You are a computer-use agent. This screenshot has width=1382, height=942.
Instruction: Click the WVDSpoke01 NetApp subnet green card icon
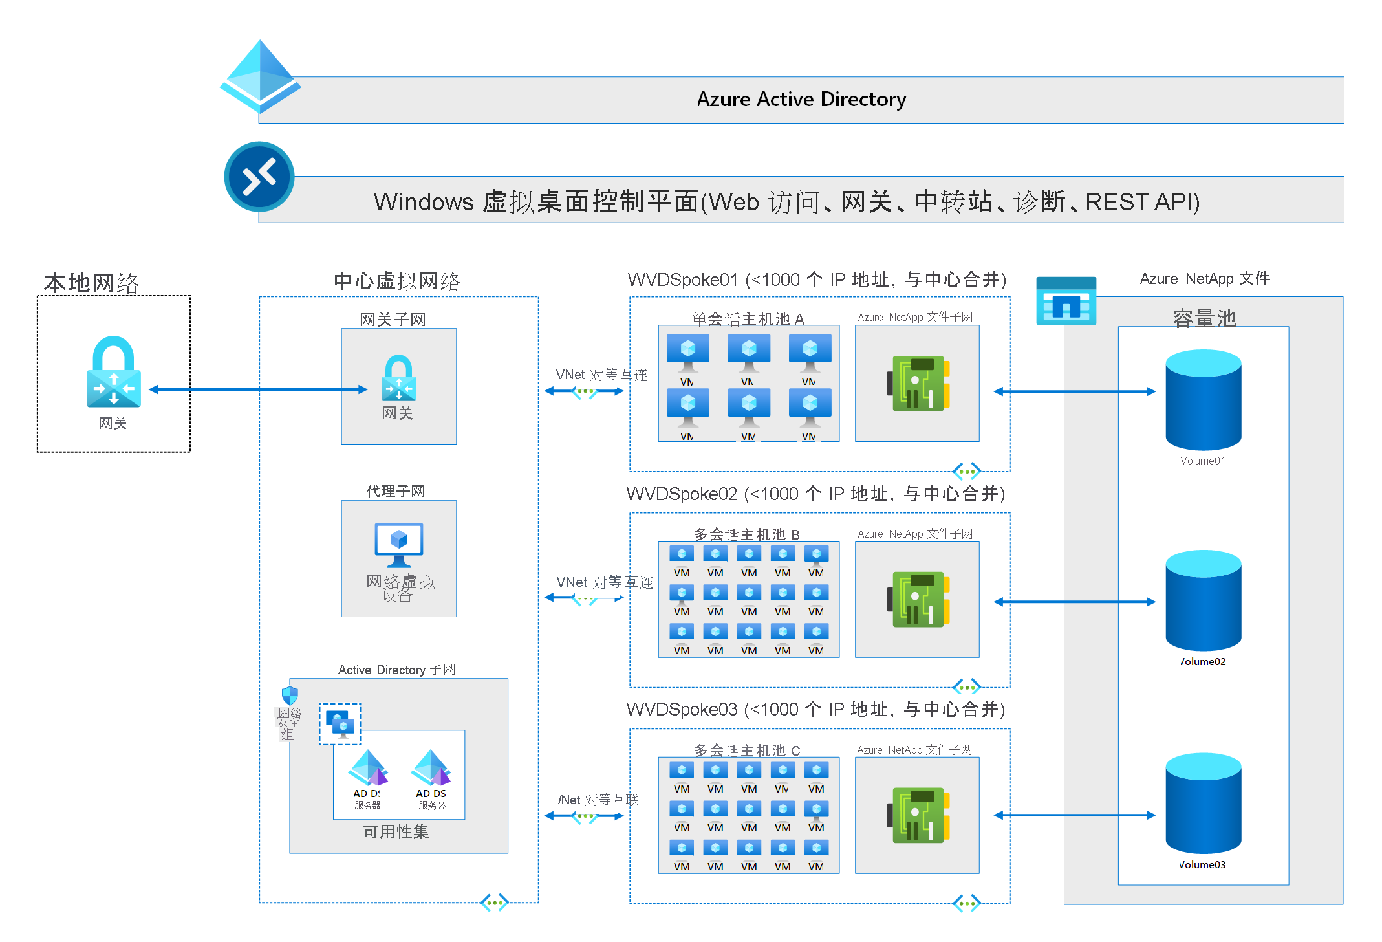[x=918, y=383]
